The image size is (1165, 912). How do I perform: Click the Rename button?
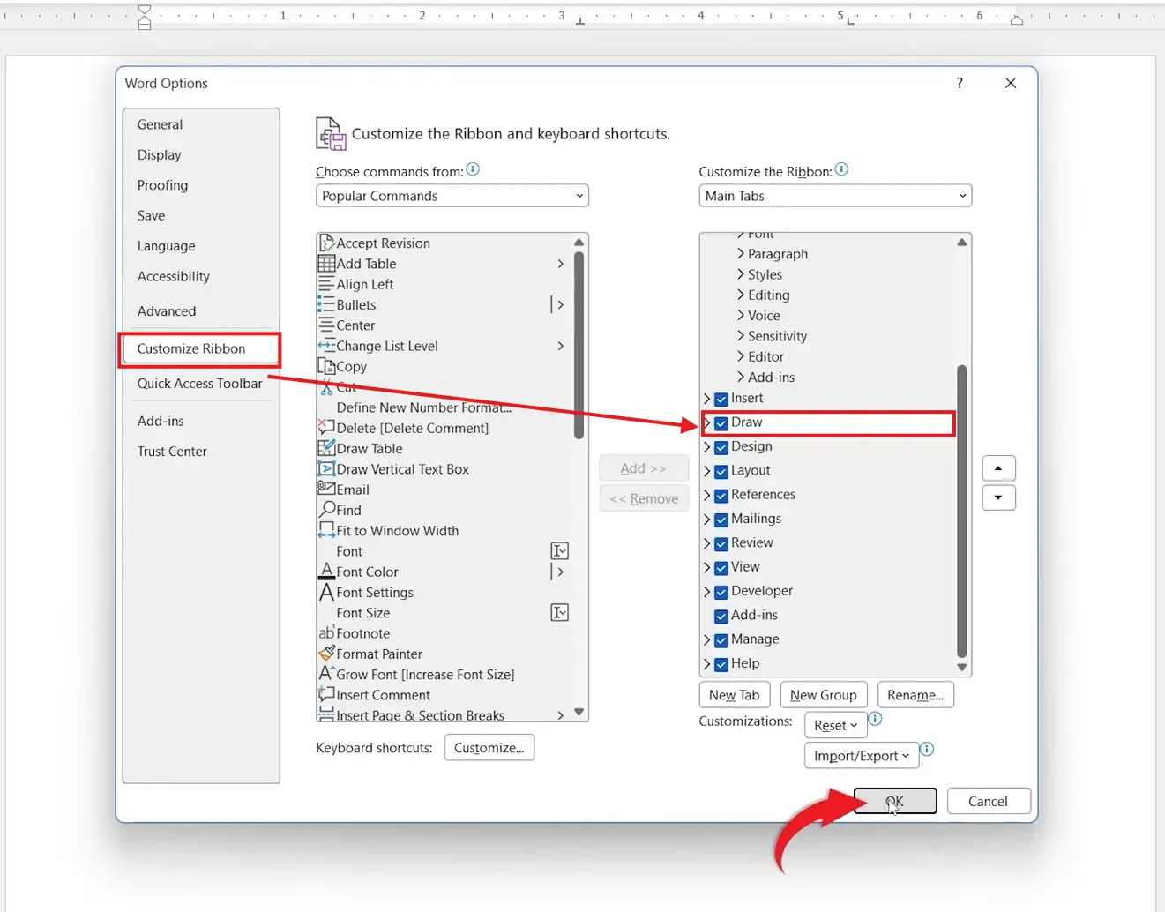[x=915, y=695]
